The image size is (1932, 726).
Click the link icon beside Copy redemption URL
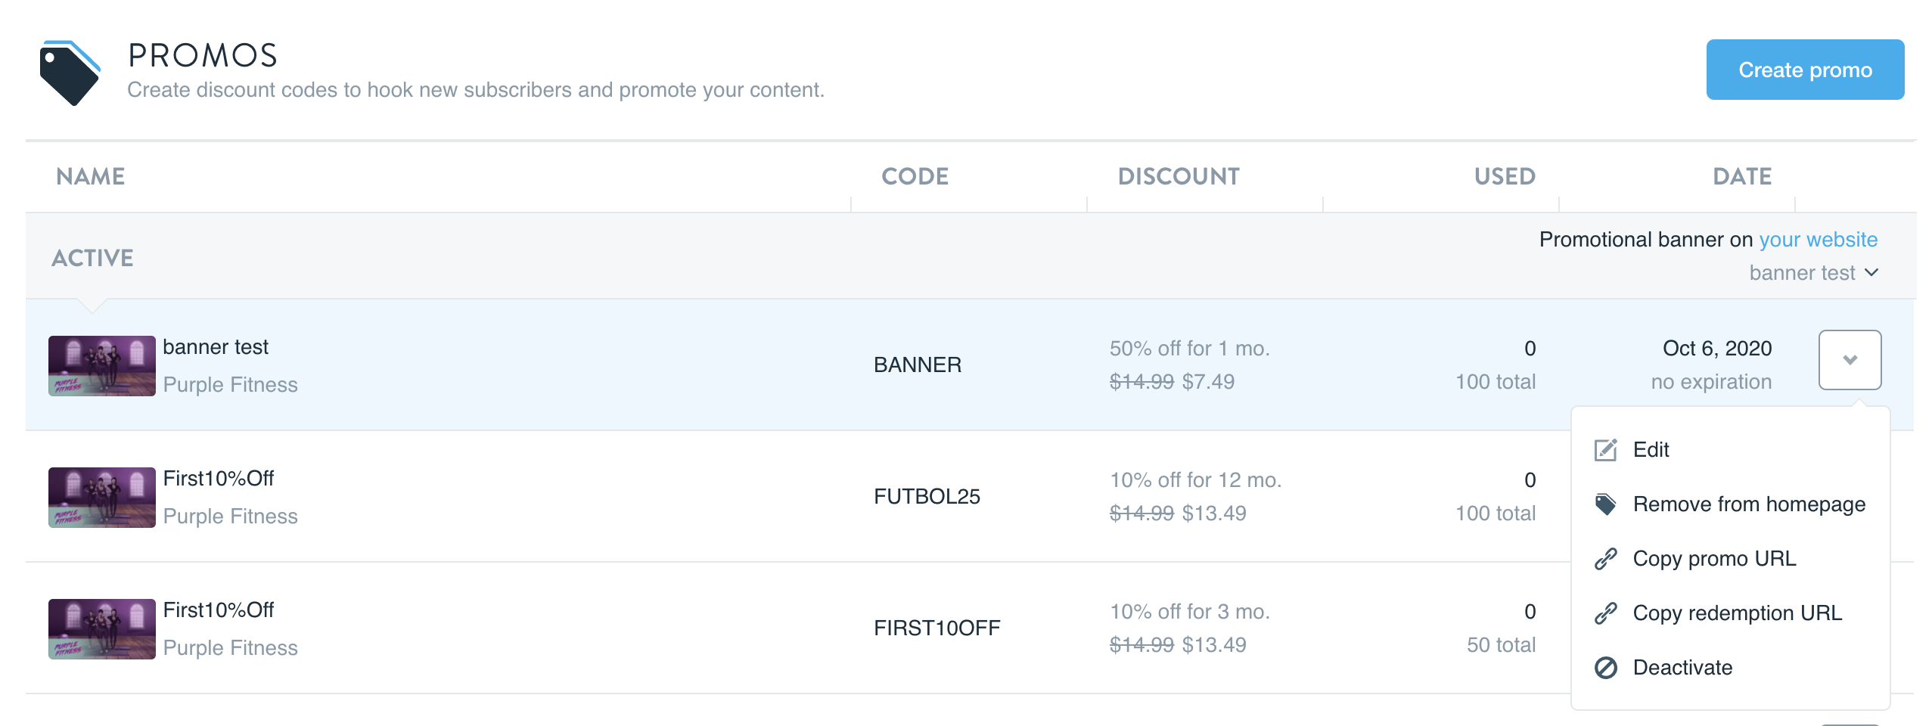1605,613
